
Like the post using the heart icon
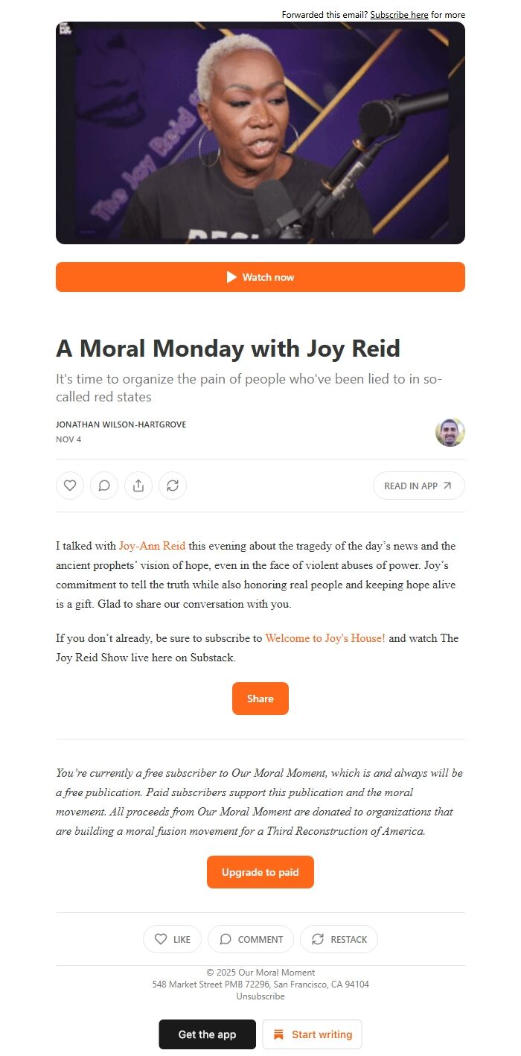click(69, 485)
